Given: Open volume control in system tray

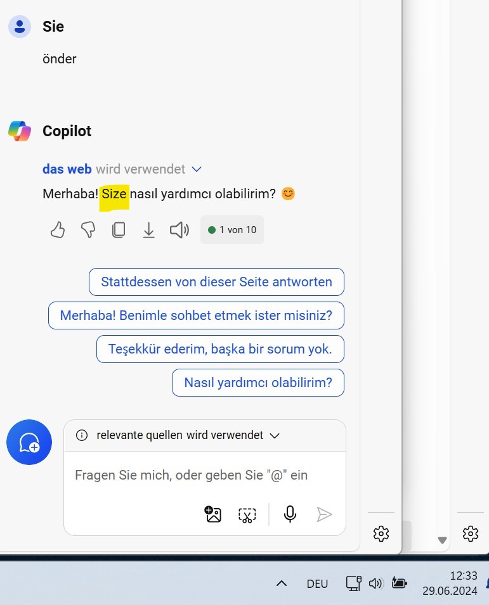Looking at the screenshot, I should click(375, 583).
